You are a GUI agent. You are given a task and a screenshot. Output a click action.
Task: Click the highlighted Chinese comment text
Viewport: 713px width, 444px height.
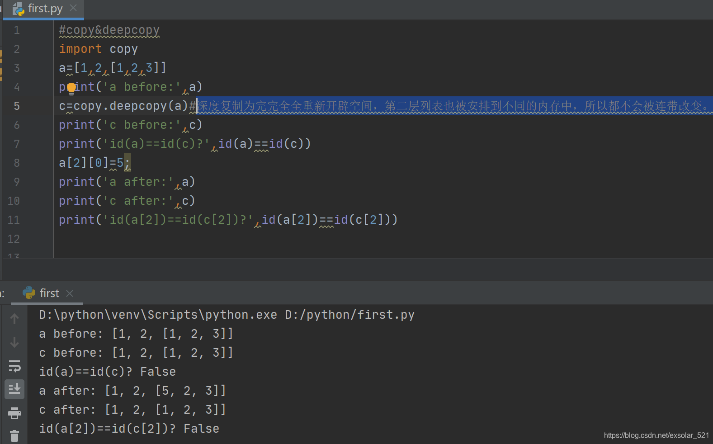point(454,106)
